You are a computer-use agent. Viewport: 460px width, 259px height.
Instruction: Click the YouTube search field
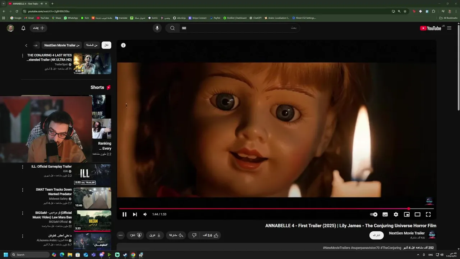239,28
